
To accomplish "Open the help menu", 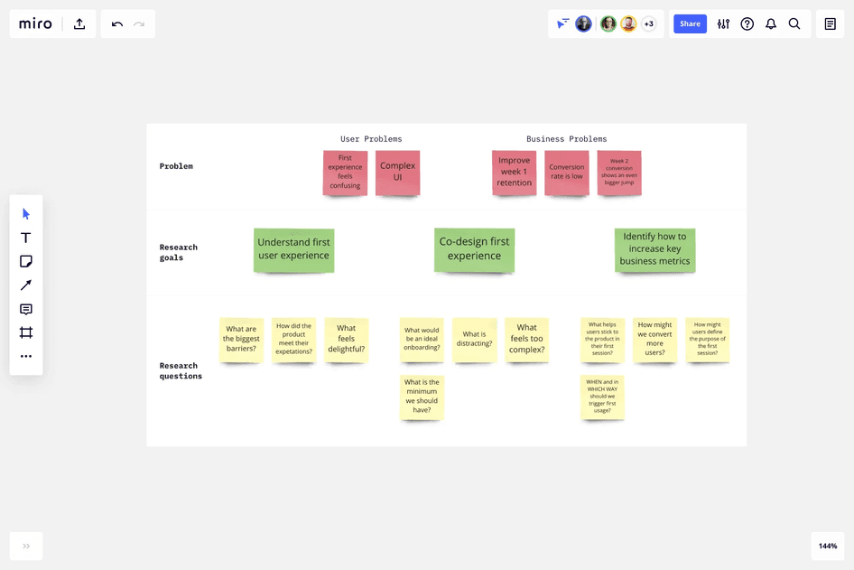I will pyautogui.click(x=747, y=23).
